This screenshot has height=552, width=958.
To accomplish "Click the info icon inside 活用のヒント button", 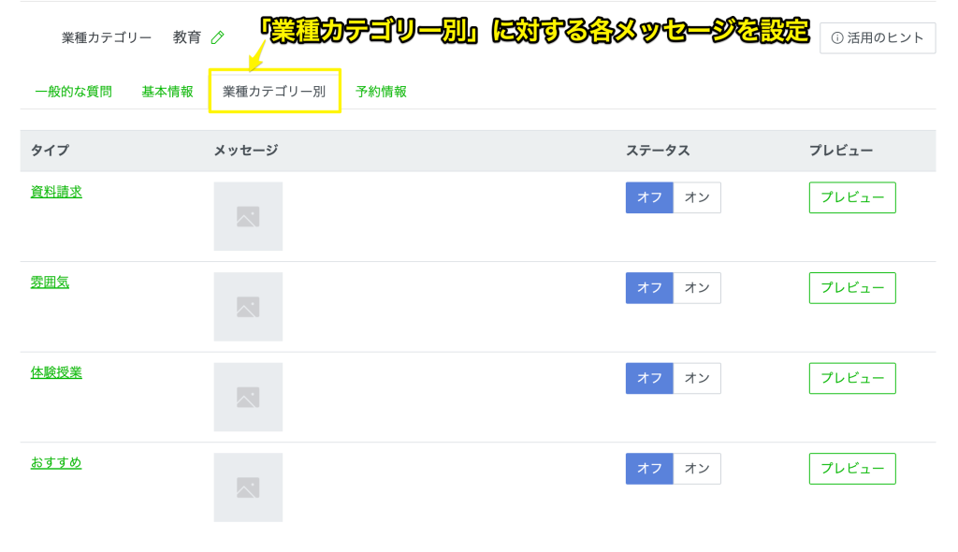I will (x=837, y=37).
